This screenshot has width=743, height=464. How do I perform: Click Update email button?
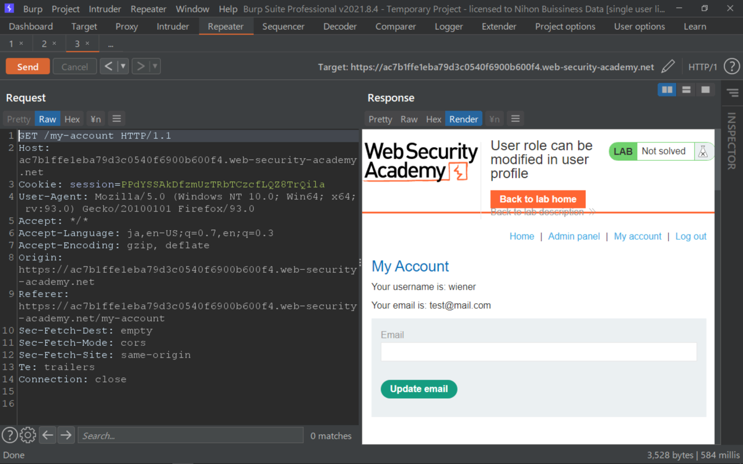point(419,389)
